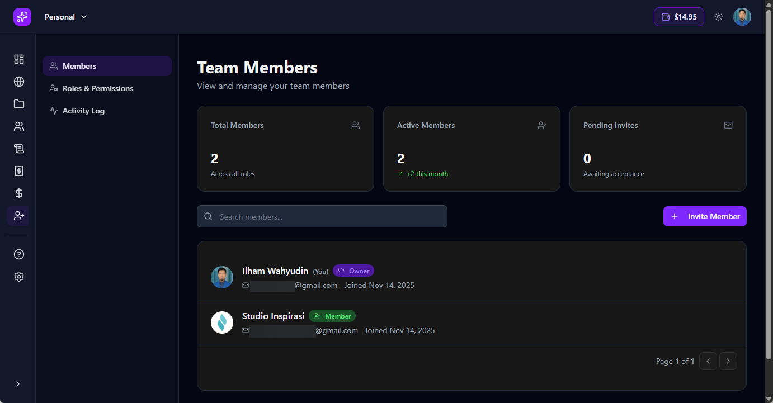Open the Personal workspace dropdown
Image resolution: width=773 pixels, height=403 pixels.
tap(66, 17)
